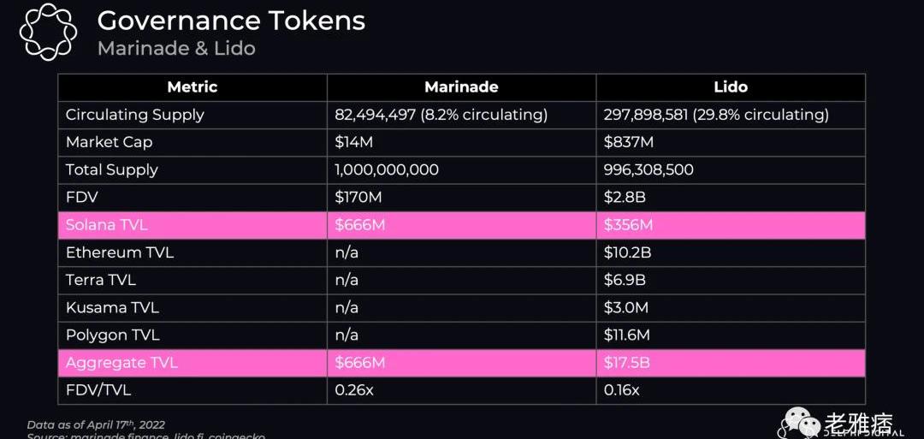Select the Marinade column header

coord(461,86)
